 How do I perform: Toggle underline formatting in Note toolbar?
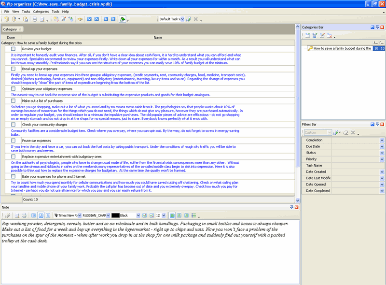[x=48, y=215]
